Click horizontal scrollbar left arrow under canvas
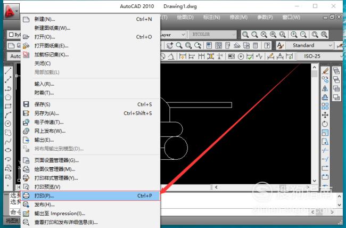This screenshot has width=346, height=228. click(216, 188)
